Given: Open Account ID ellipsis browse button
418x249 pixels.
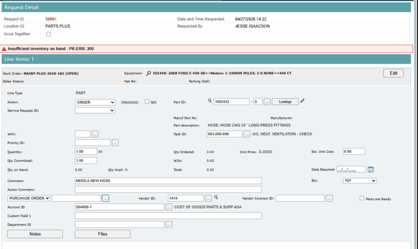Looking at the screenshot, I should pos(169,207).
